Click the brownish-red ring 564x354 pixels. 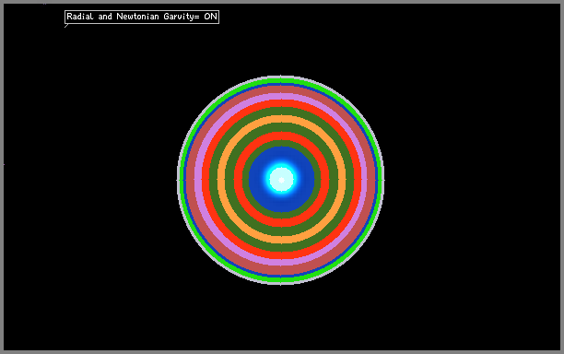[281, 270]
